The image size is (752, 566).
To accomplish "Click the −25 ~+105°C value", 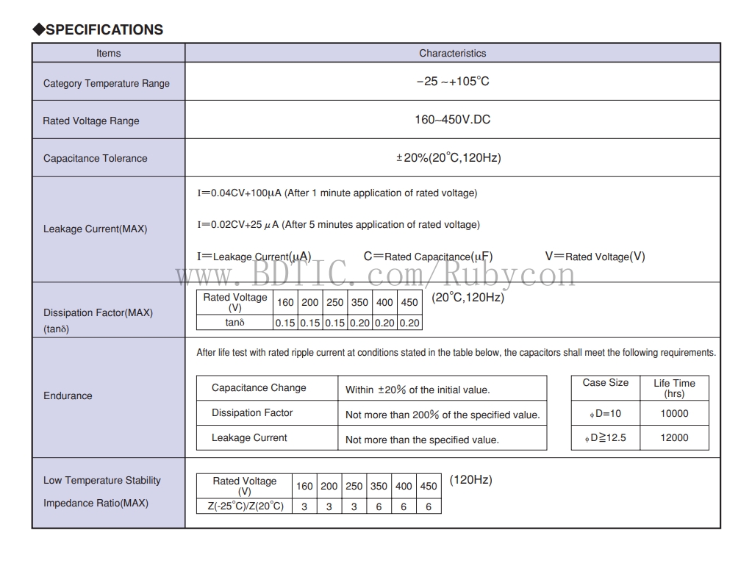I will 453,81.
